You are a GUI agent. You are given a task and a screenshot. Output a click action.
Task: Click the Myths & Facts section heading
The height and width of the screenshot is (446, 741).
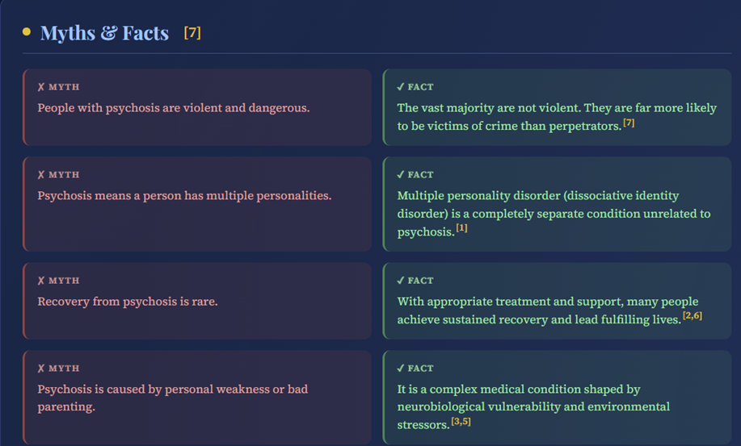tap(104, 33)
